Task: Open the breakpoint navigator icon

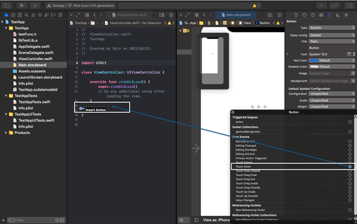Action: tap(53, 15)
